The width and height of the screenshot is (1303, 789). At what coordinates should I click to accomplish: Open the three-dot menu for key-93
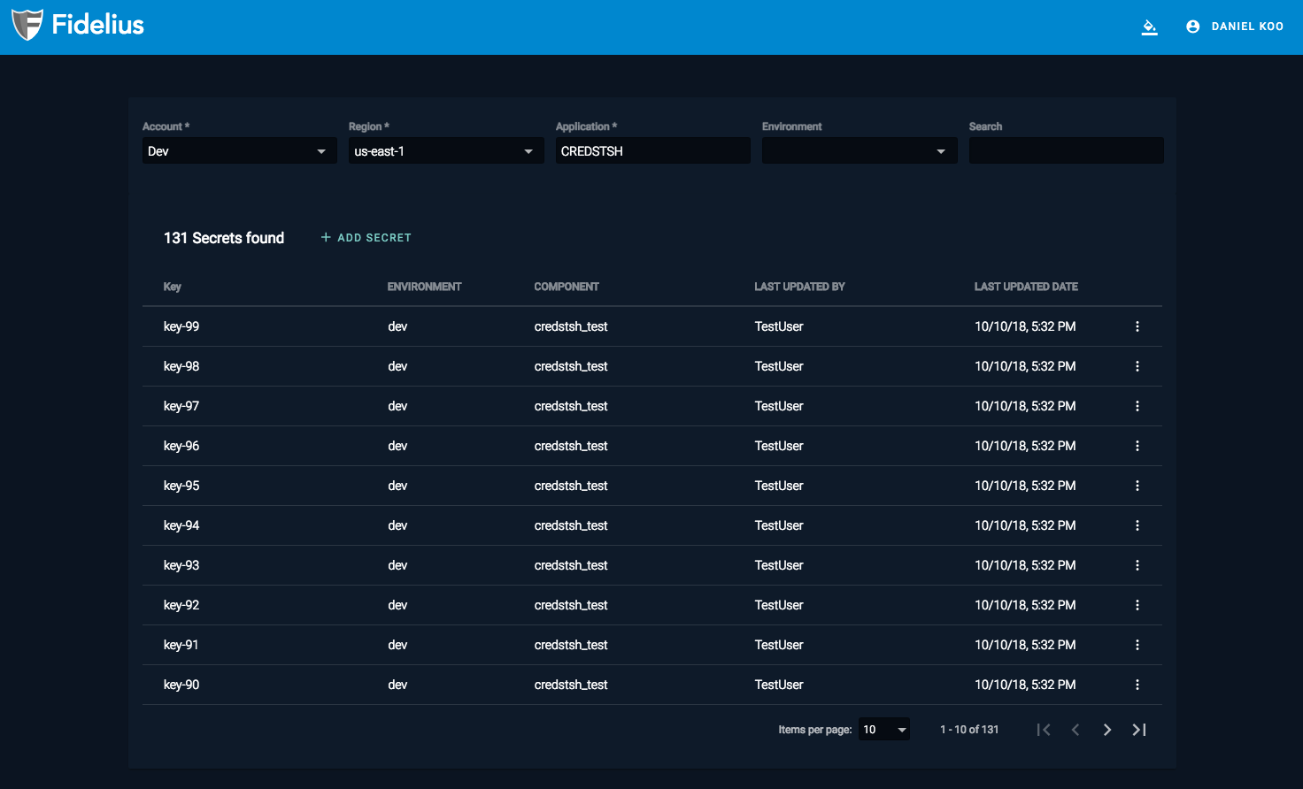click(x=1137, y=565)
